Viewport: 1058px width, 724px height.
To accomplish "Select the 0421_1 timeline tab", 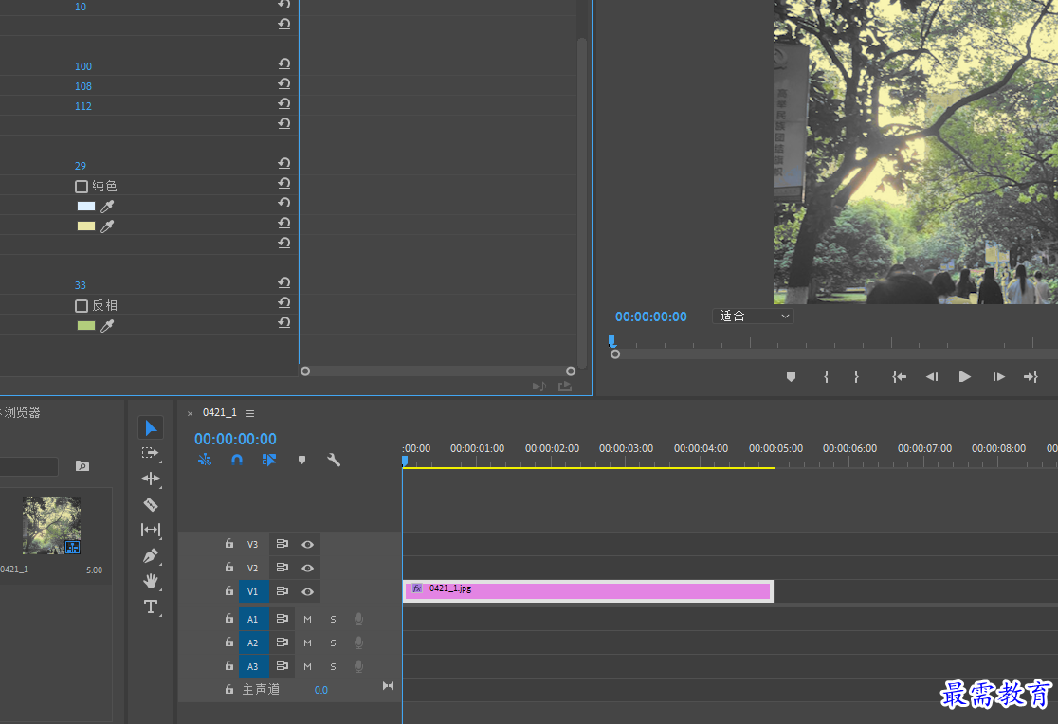I will (220, 412).
